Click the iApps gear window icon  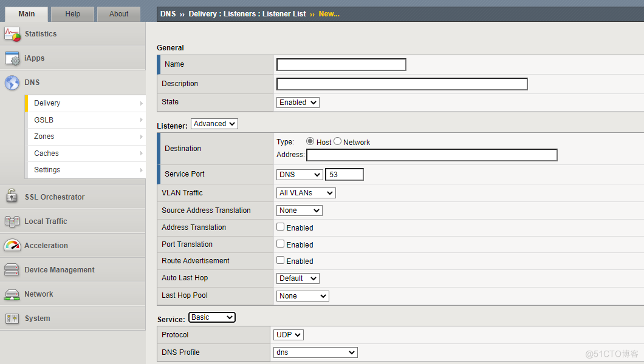12,58
